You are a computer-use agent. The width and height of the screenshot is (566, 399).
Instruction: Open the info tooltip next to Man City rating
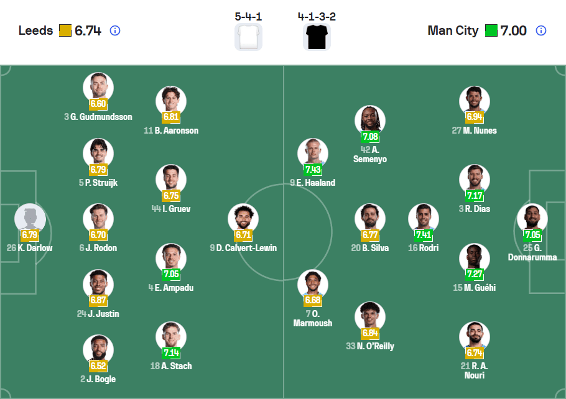(x=542, y=30)
